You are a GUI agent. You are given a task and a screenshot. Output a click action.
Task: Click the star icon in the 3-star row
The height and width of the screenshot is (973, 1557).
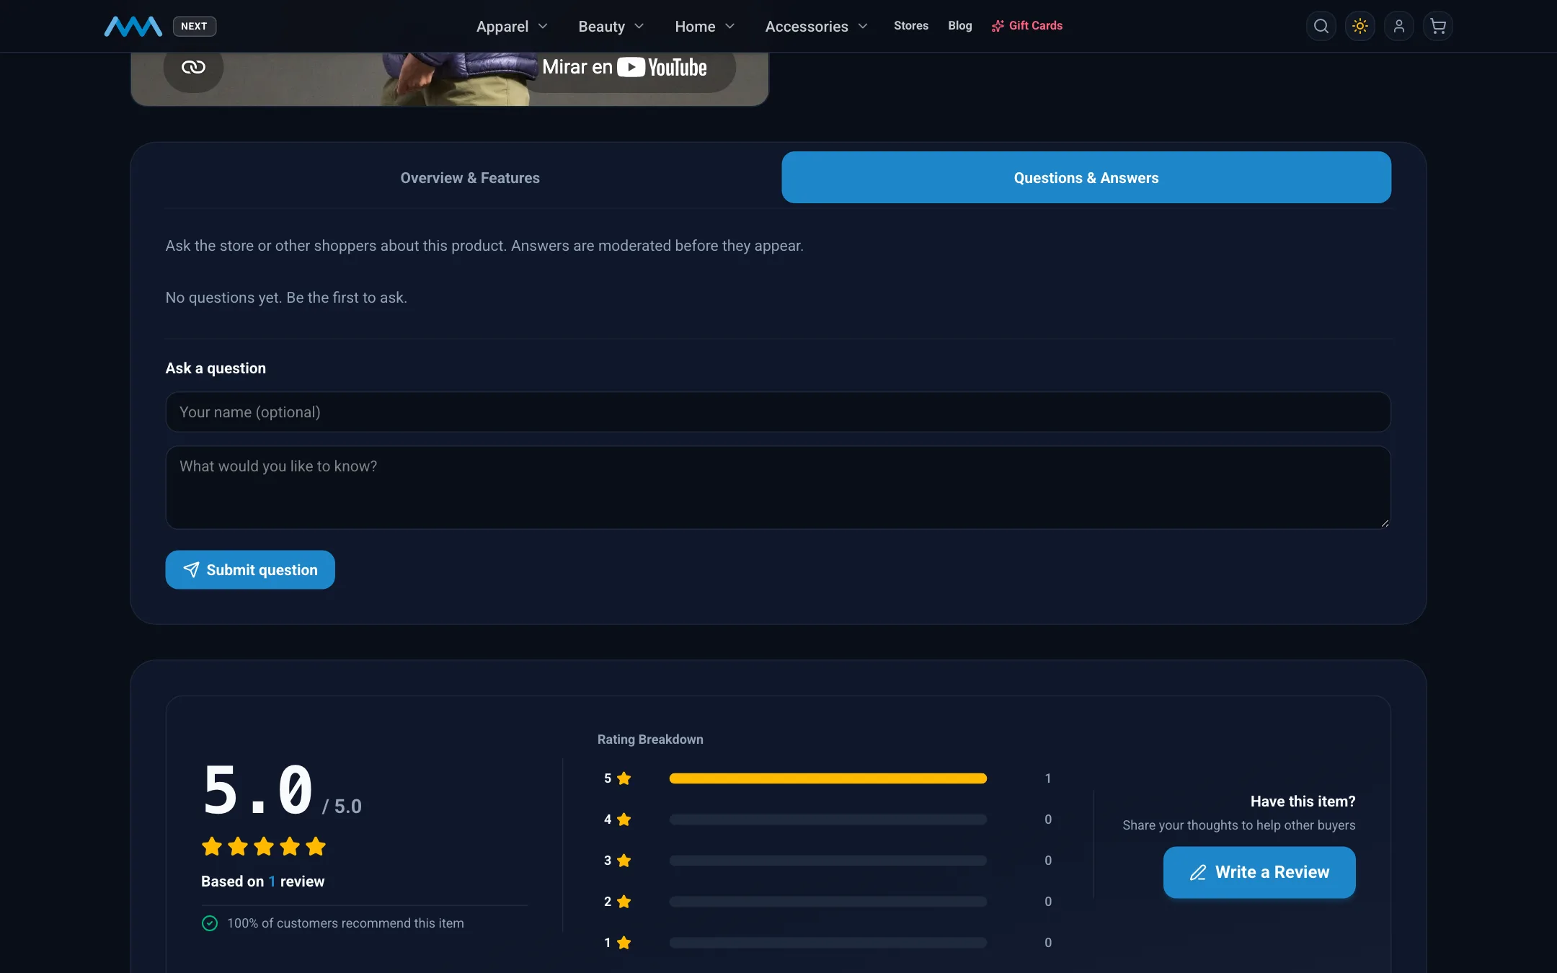pos(624,861)
